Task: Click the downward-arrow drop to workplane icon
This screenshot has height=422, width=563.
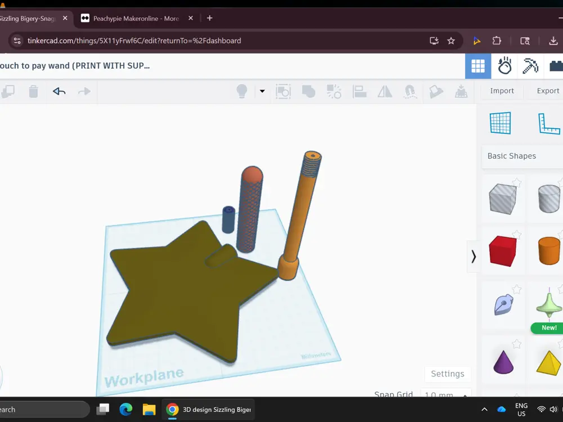Action: 462,92
